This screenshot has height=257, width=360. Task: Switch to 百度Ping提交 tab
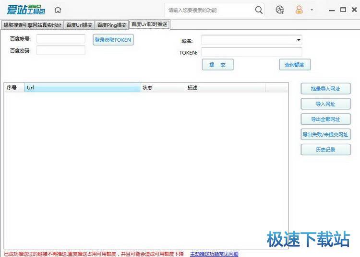coord(111,25)
